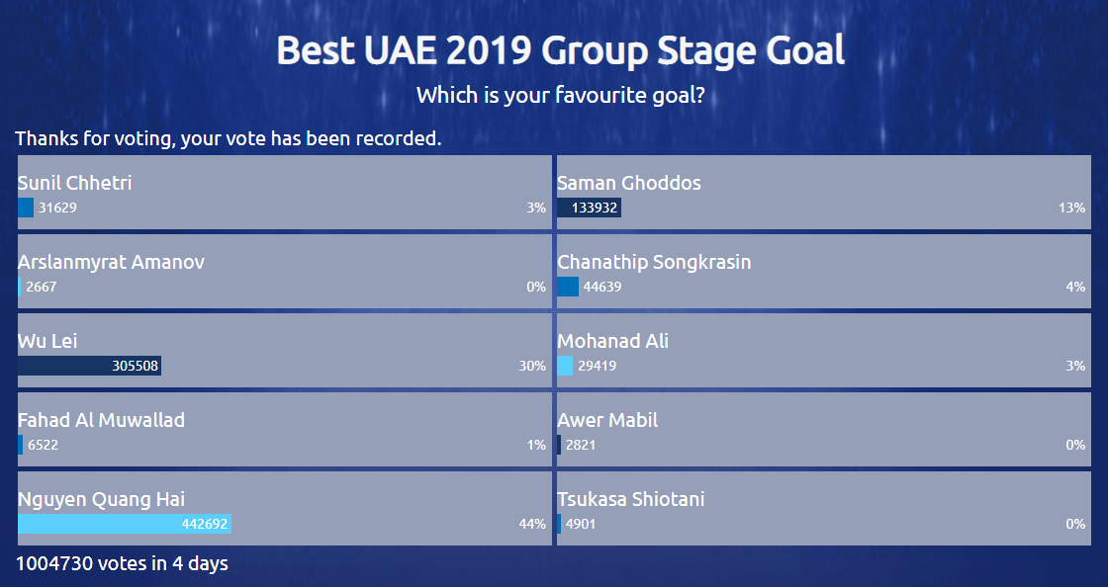Click the Best UAE 2019 Group Stage Goal title
The height and width of the screenshot is (587, 1108).
point(560,50)
